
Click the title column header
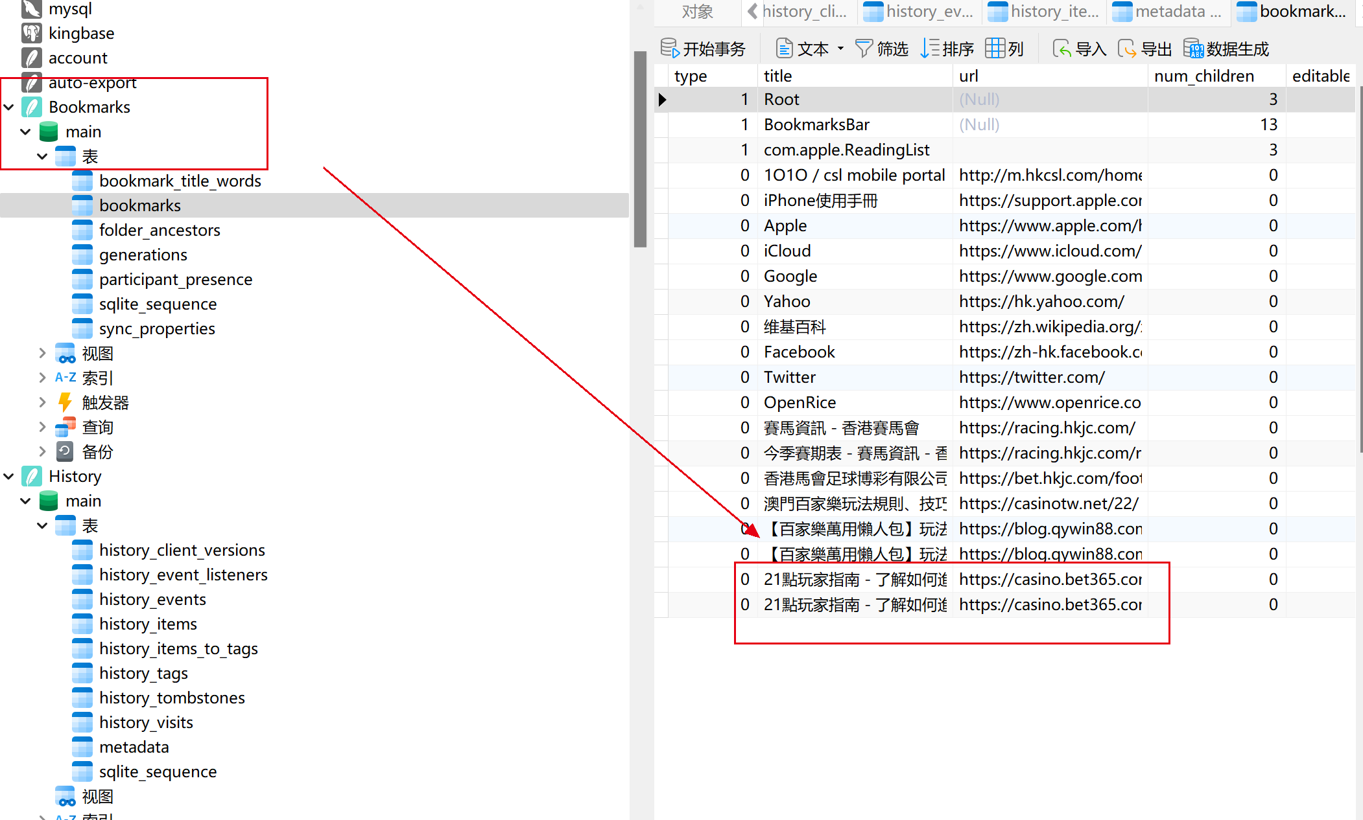pyautogui.click(x=855, y=76)
